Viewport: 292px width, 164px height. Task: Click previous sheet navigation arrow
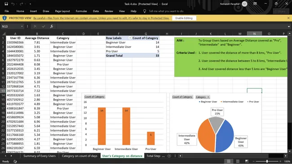[5, 156]
